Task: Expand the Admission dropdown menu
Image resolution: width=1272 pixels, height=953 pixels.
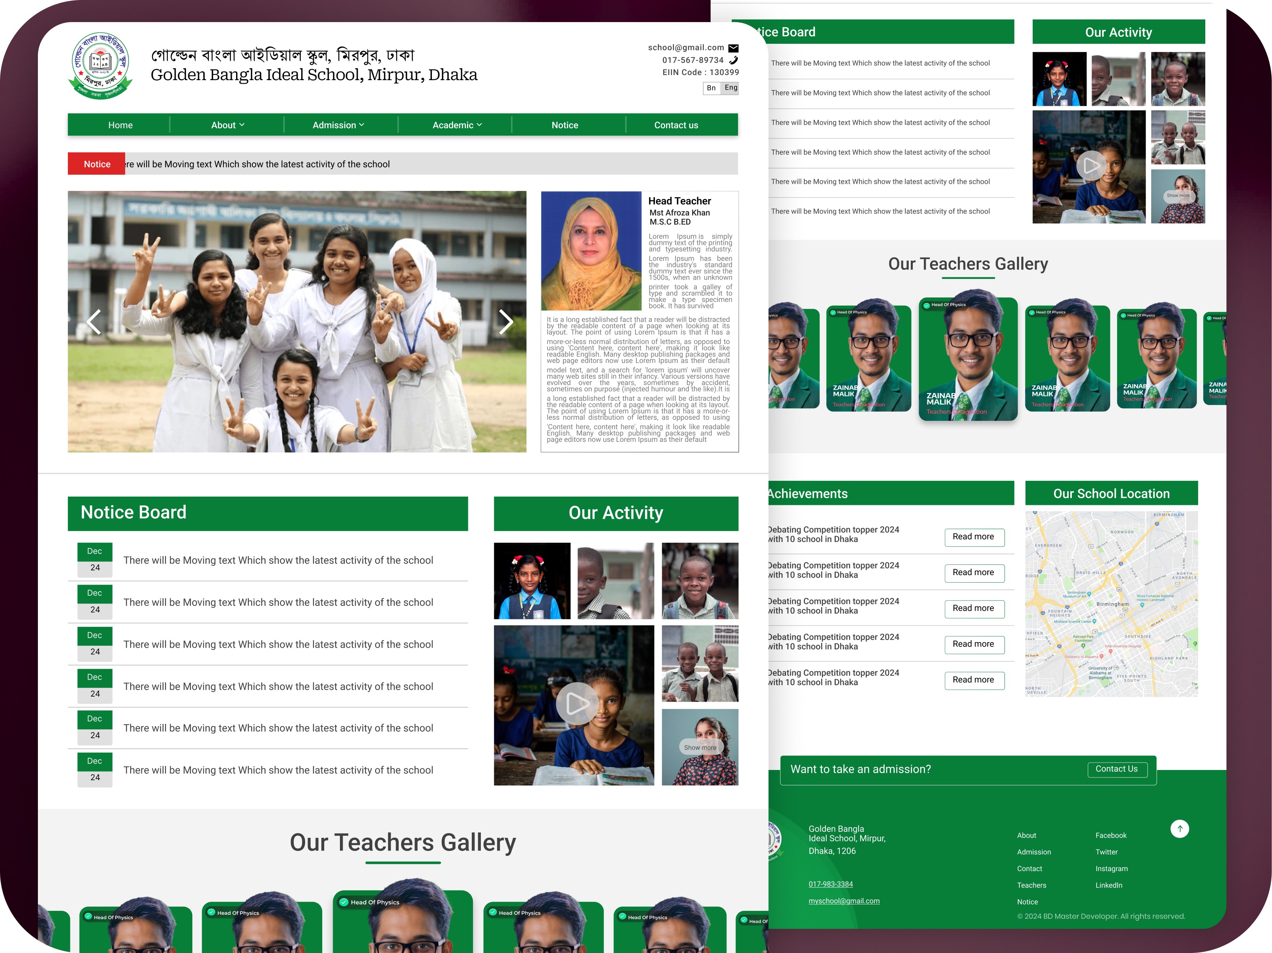Action: [338, 125]
